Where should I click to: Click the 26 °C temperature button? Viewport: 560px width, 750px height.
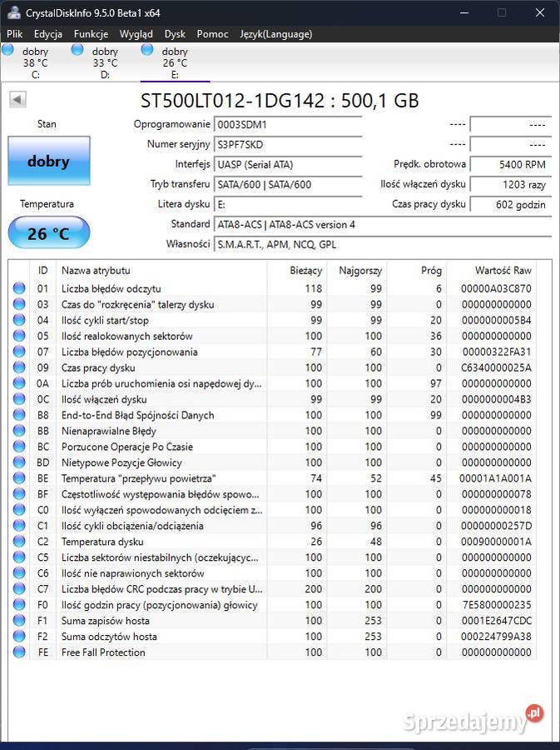(48, 233)
